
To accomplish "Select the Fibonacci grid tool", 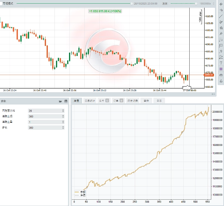I will [221, 40].
